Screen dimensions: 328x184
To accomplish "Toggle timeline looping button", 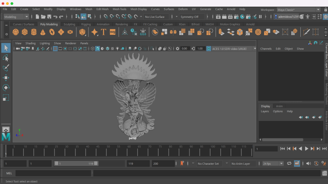I will 289,164.
